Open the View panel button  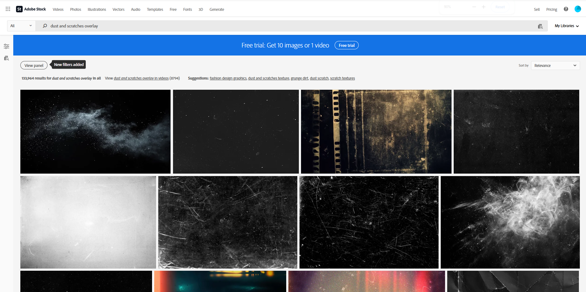pos(34,65)
